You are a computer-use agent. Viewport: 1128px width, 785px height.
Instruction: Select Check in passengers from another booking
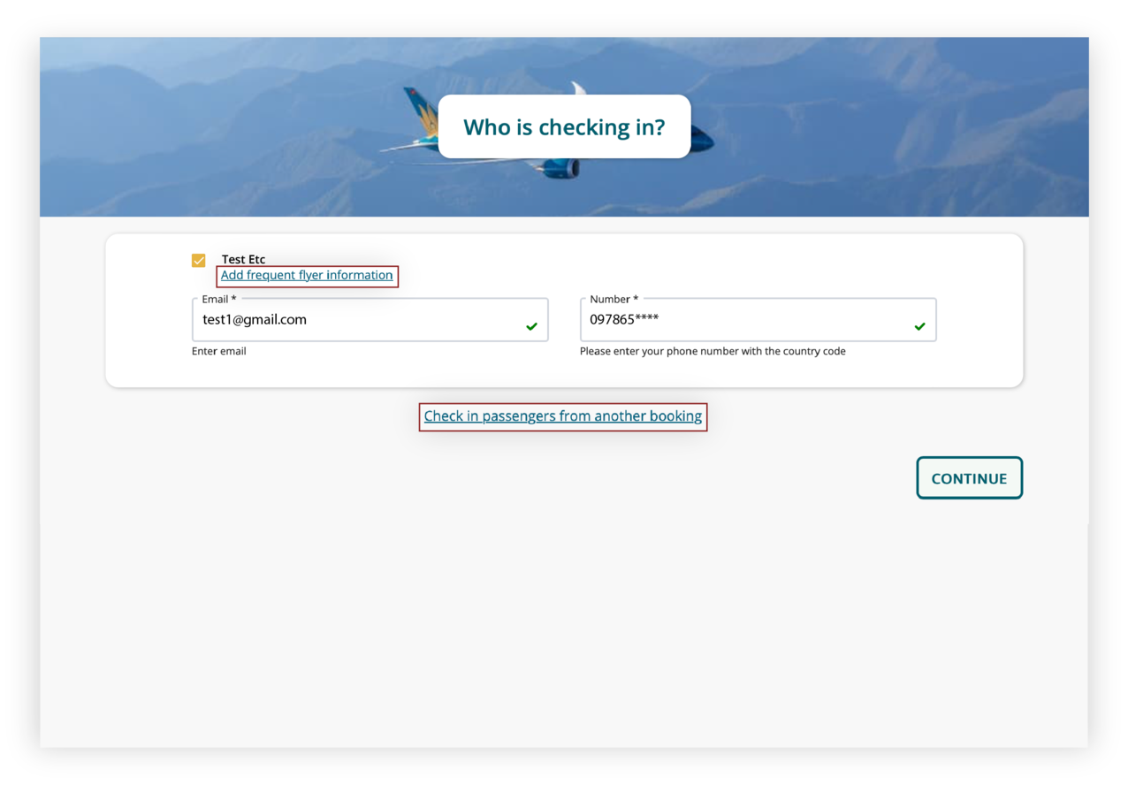click(563, 415)
